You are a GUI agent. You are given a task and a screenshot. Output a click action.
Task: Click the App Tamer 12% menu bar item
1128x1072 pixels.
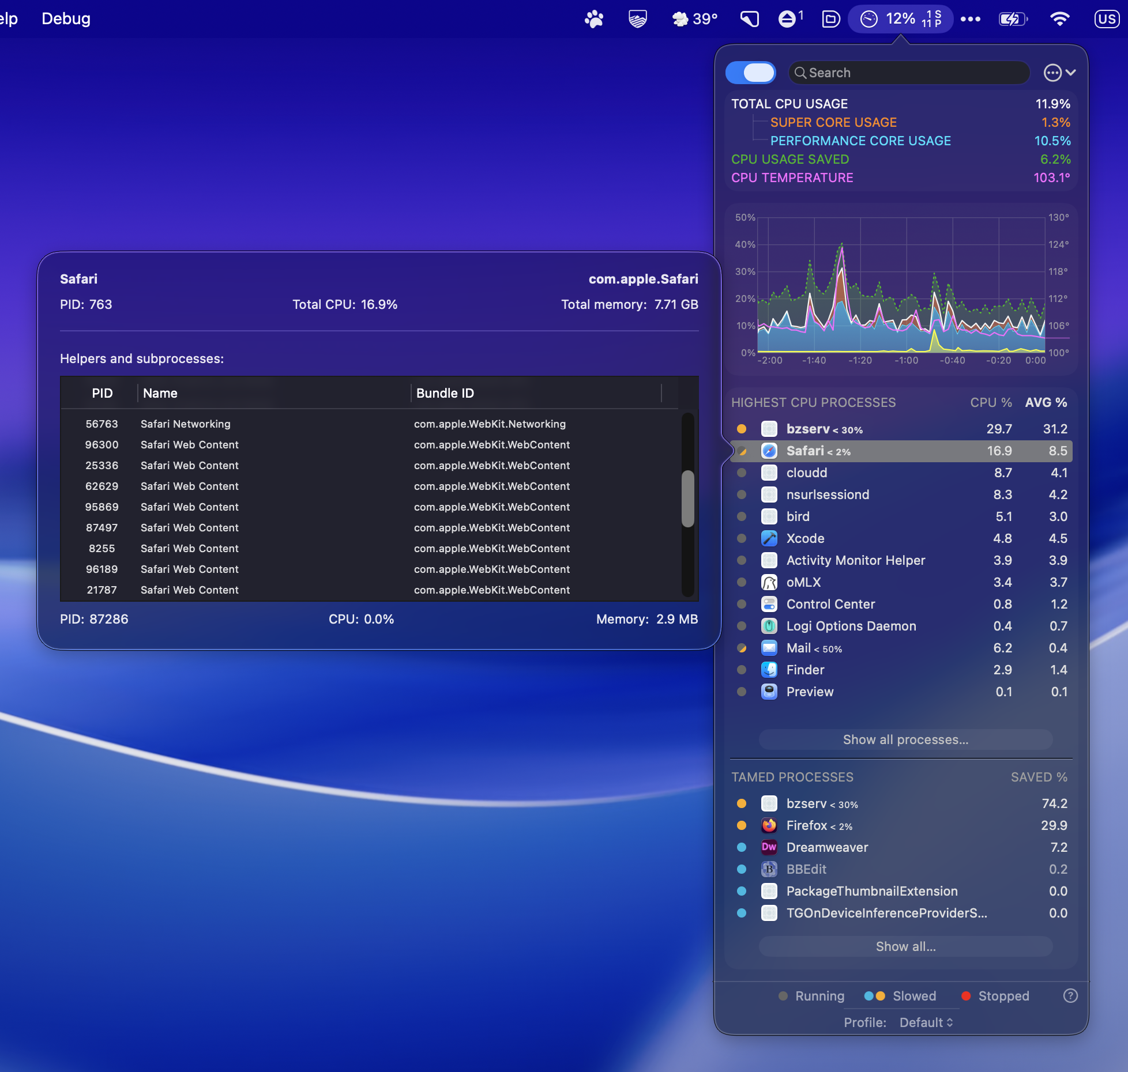(x=900, y=19)
